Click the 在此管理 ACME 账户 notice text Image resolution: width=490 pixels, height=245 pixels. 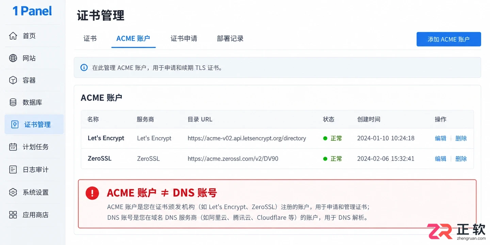pos(157,68)
